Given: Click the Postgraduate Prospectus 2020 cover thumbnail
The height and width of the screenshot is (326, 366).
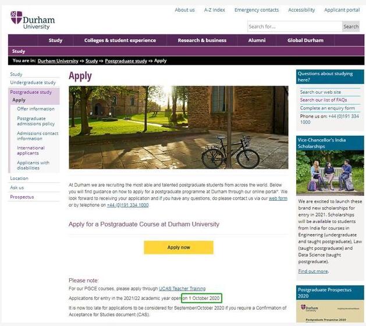Looking at the screenshot, I should click(x=330, y=312).
